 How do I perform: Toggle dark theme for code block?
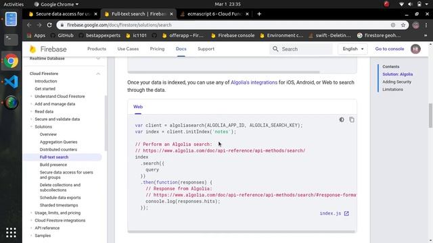[342, 119]
